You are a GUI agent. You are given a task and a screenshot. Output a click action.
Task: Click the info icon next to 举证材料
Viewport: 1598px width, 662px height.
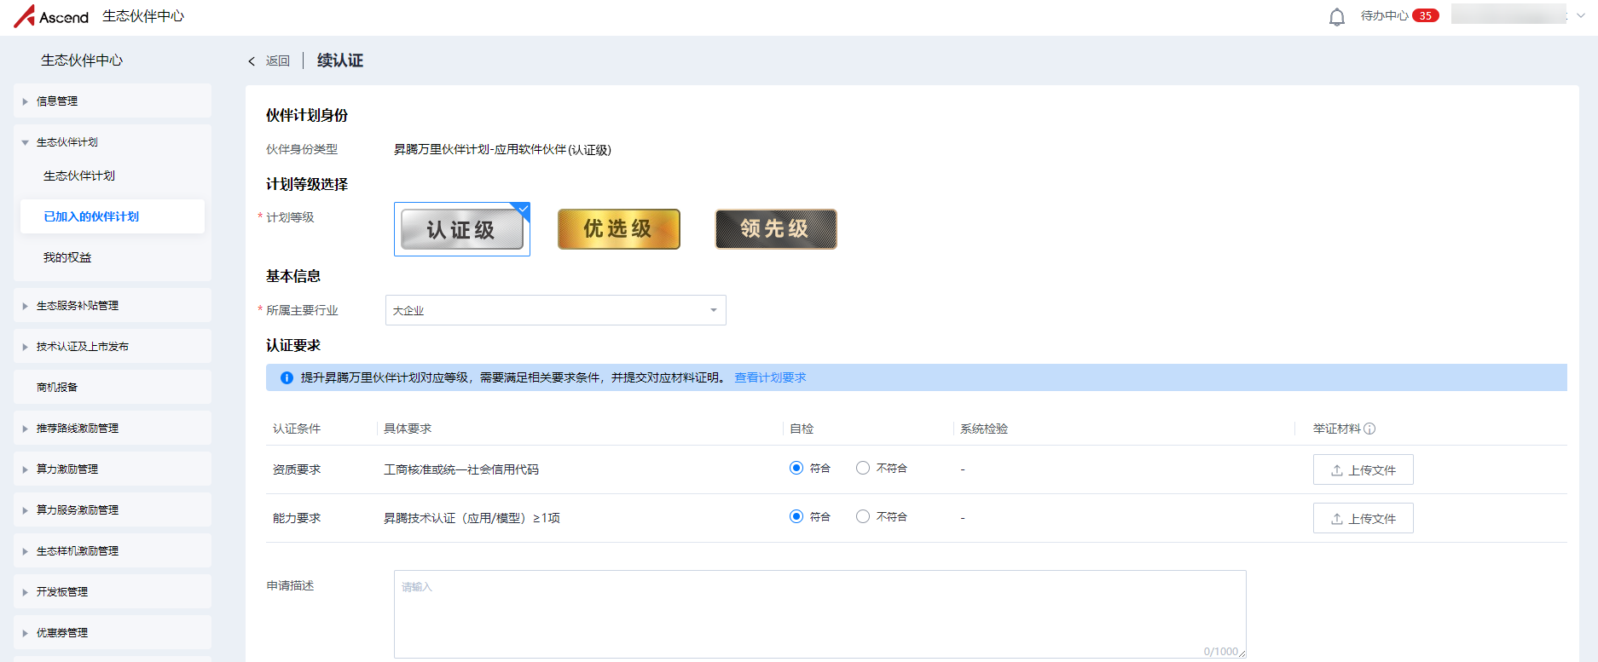pos(1369,429)
